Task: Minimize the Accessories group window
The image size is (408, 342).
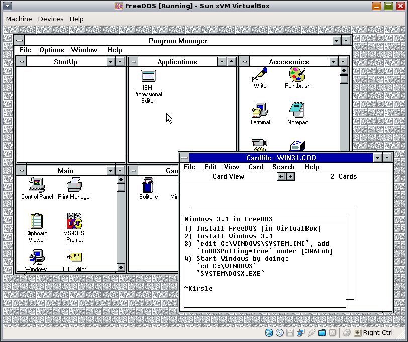Action: click(333, 62)
